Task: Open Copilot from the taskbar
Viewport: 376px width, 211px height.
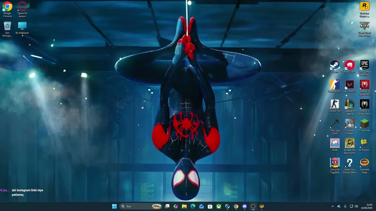Action: (176, 206)
